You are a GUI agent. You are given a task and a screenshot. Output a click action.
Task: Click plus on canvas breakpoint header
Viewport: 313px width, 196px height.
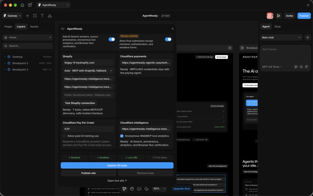coord(230,48)
